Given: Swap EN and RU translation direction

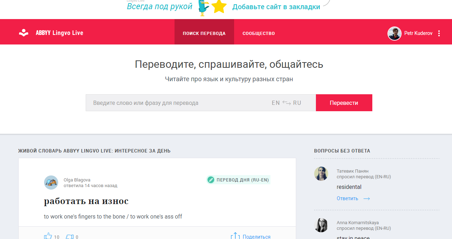Looking at the screenshot, I should [287, 103].
